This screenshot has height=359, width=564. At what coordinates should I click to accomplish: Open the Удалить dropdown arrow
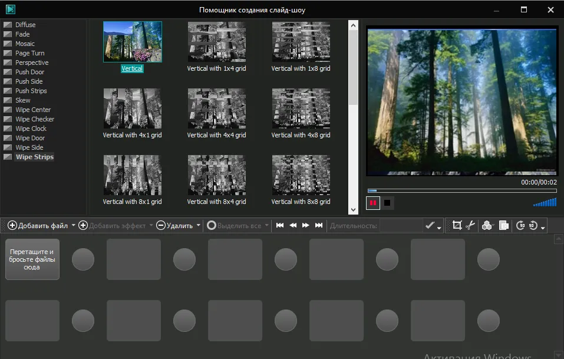coord(199,225)
